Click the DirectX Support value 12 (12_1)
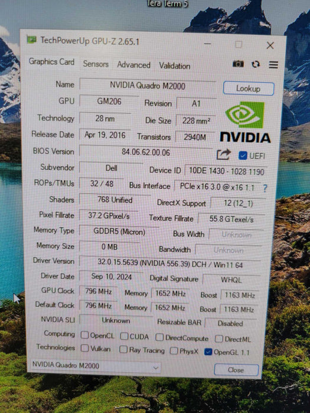The width and height of the screenshot is (310, 413). pyautogui.click(x=239, y=203)
